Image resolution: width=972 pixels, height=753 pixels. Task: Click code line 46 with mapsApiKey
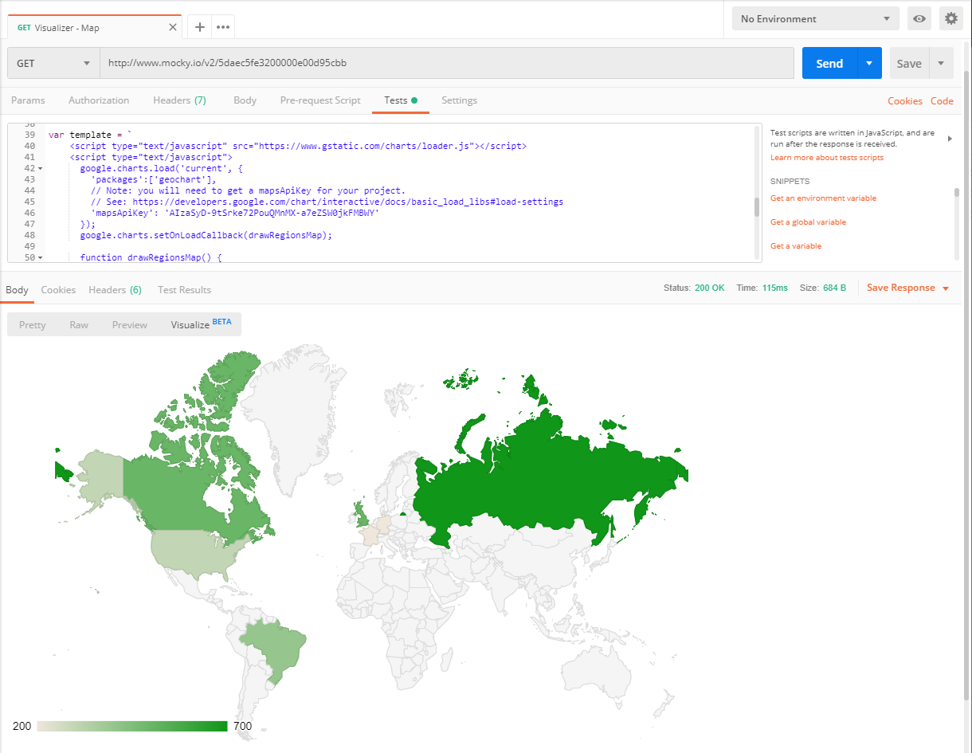[x=235, y=214]
